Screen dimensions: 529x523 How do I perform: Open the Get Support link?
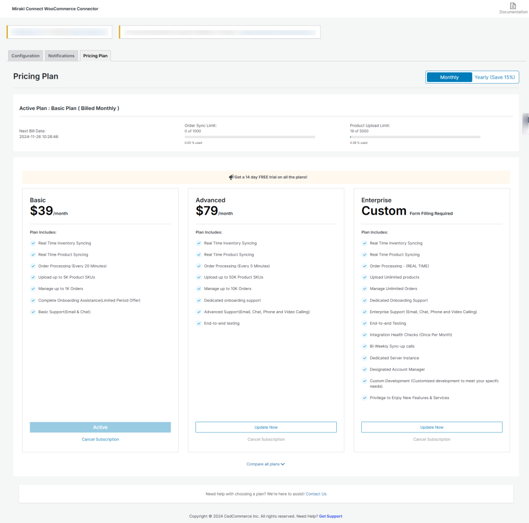point(330,517)
